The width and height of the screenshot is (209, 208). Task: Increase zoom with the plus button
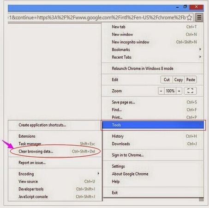(179, 91)
